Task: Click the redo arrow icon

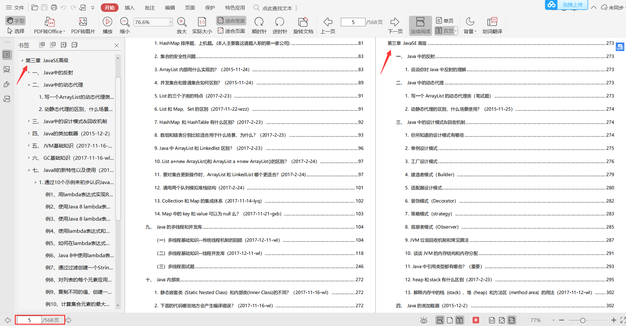Action: click(73, 8)
